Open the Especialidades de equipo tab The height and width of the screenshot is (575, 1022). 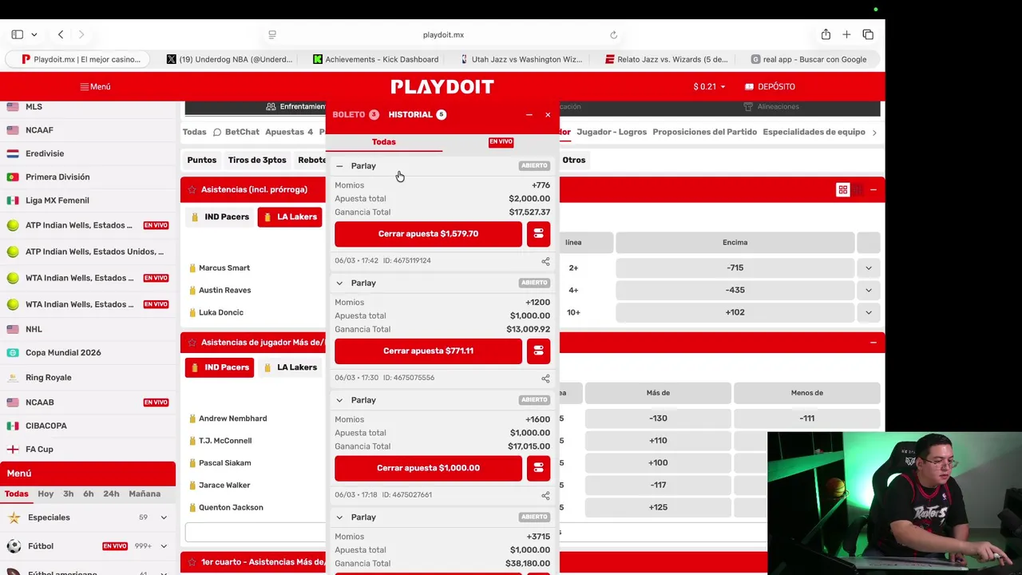(x=814, y=132)
